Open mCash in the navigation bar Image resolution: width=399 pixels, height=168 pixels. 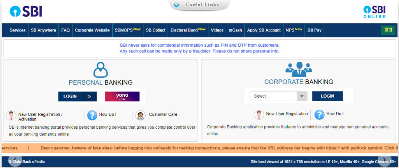(235, 30)
